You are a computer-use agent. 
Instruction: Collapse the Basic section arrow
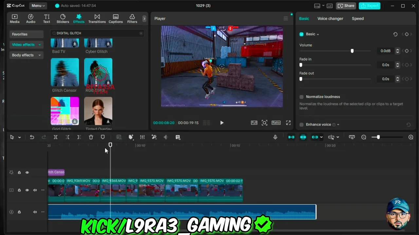tap(318, 34)
